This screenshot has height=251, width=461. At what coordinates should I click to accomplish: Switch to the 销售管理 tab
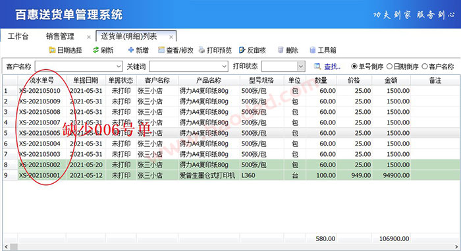point(60,36)
